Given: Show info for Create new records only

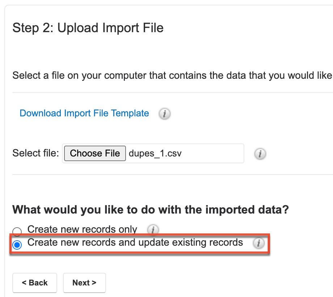Looking at the screenshot, I should [x=153, y=229].
